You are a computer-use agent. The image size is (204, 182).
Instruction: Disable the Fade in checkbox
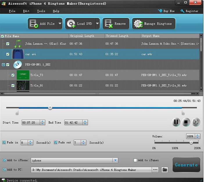(x=4, y=143)
